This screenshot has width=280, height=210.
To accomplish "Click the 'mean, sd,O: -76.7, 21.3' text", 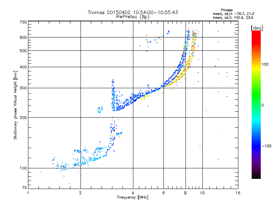I will click(233, 14).
